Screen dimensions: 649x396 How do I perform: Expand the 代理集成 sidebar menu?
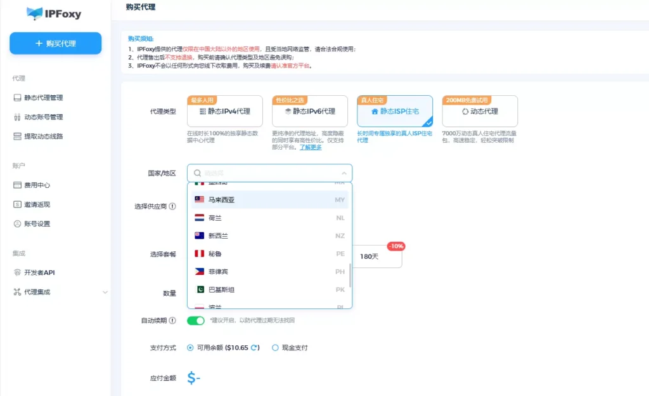[105, 292]
